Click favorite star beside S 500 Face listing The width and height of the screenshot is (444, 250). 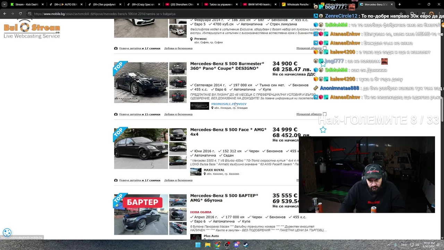tap(323, 130)
